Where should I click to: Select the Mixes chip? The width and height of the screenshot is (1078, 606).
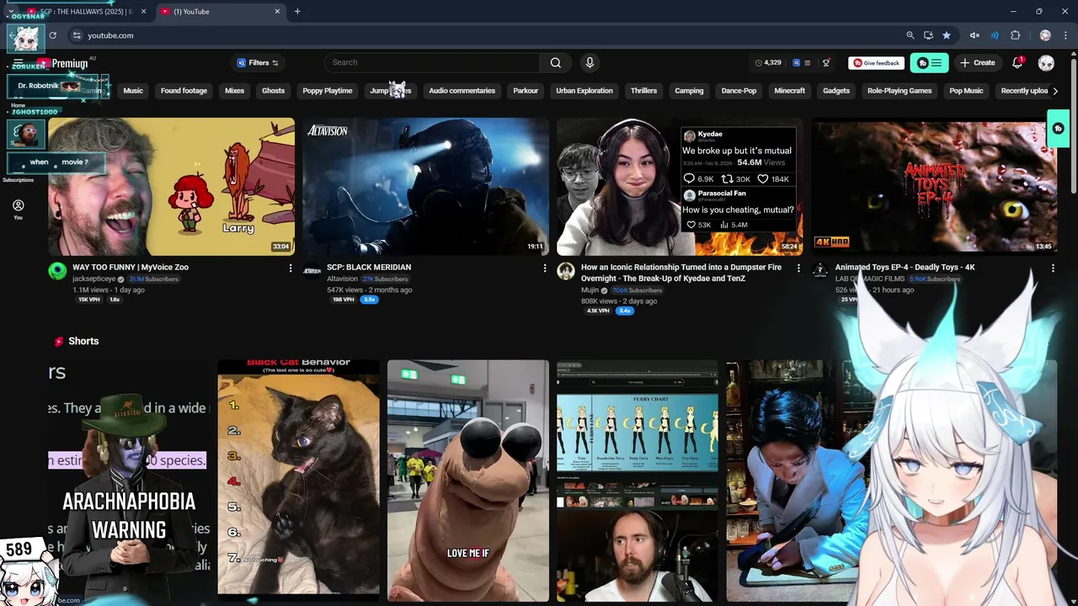coord(234,90)
